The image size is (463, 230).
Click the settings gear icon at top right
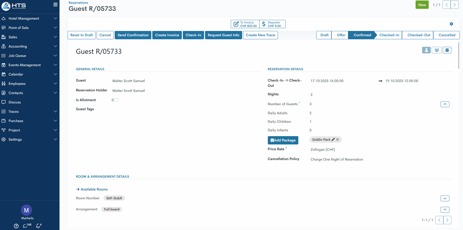click(451, 24)
